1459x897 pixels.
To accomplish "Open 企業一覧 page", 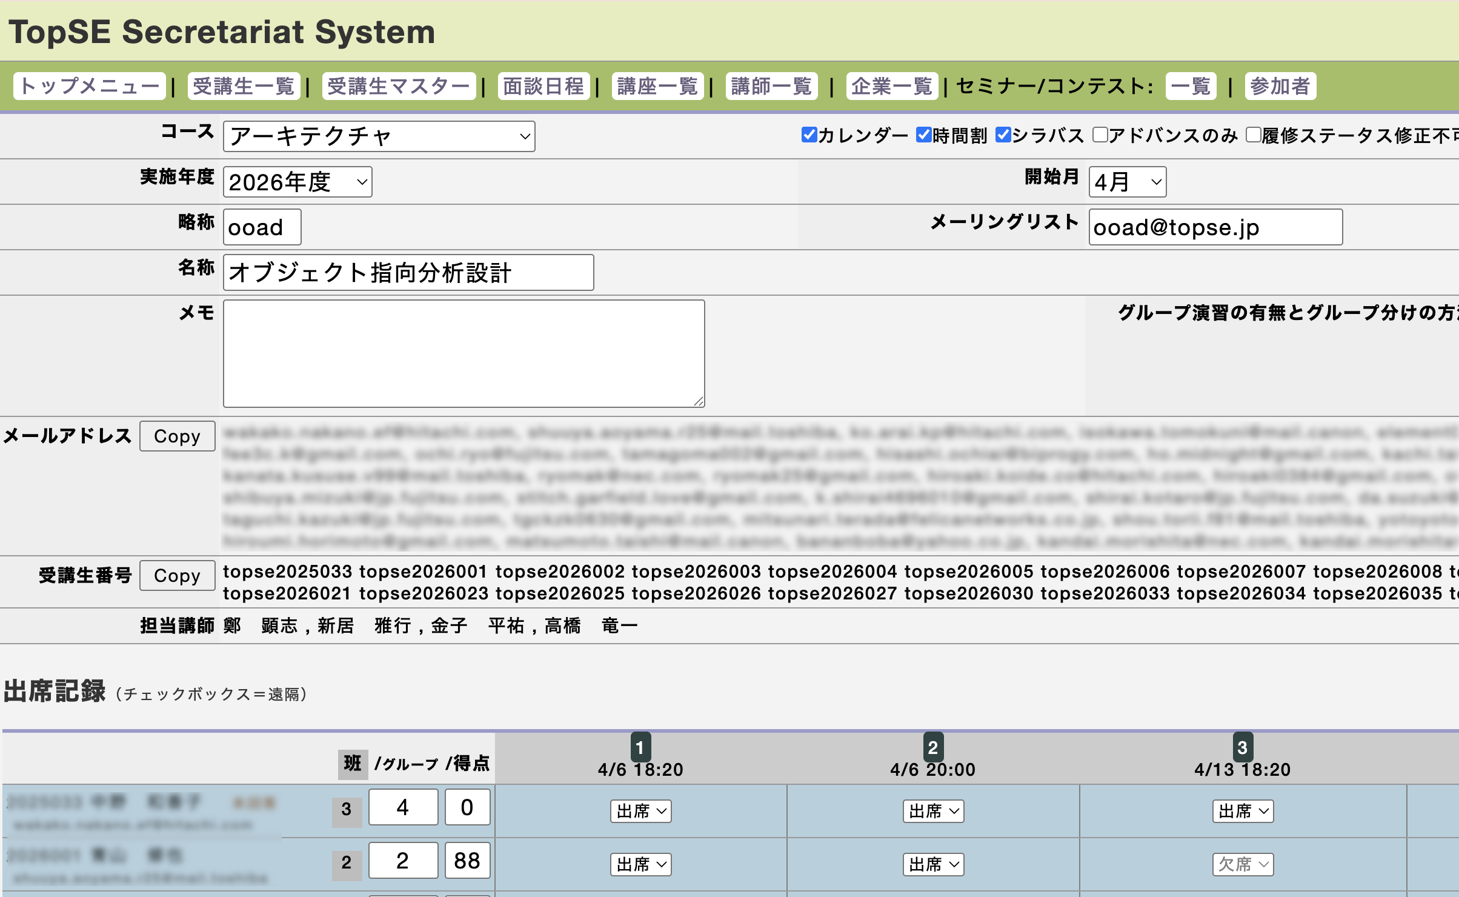I will tap(892, 86).
